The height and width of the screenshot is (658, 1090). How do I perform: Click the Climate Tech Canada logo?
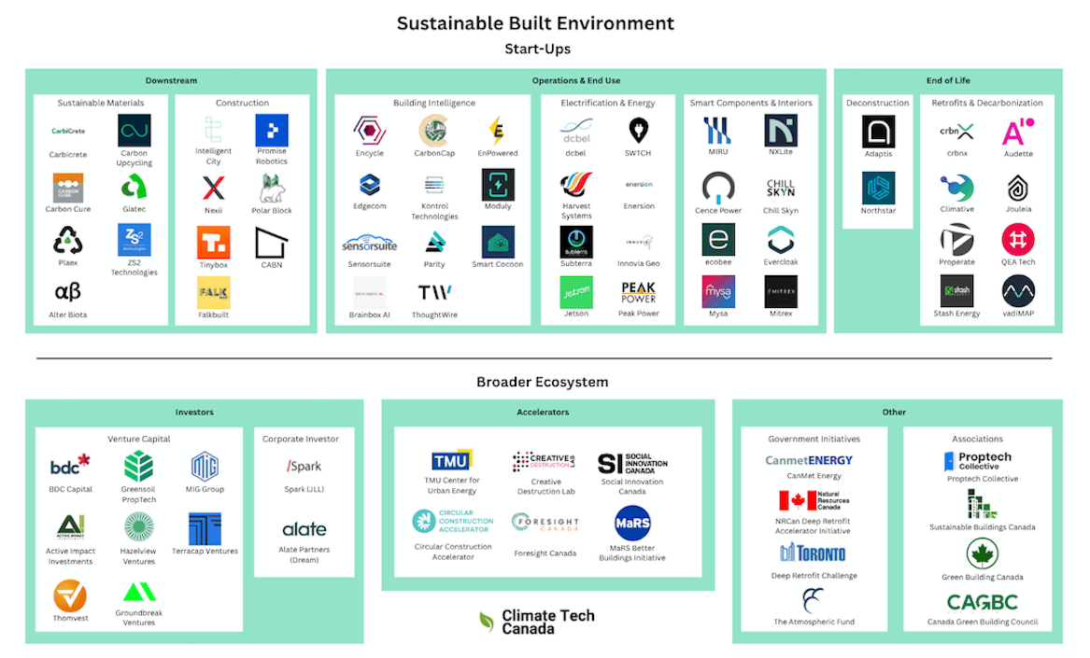537,622
